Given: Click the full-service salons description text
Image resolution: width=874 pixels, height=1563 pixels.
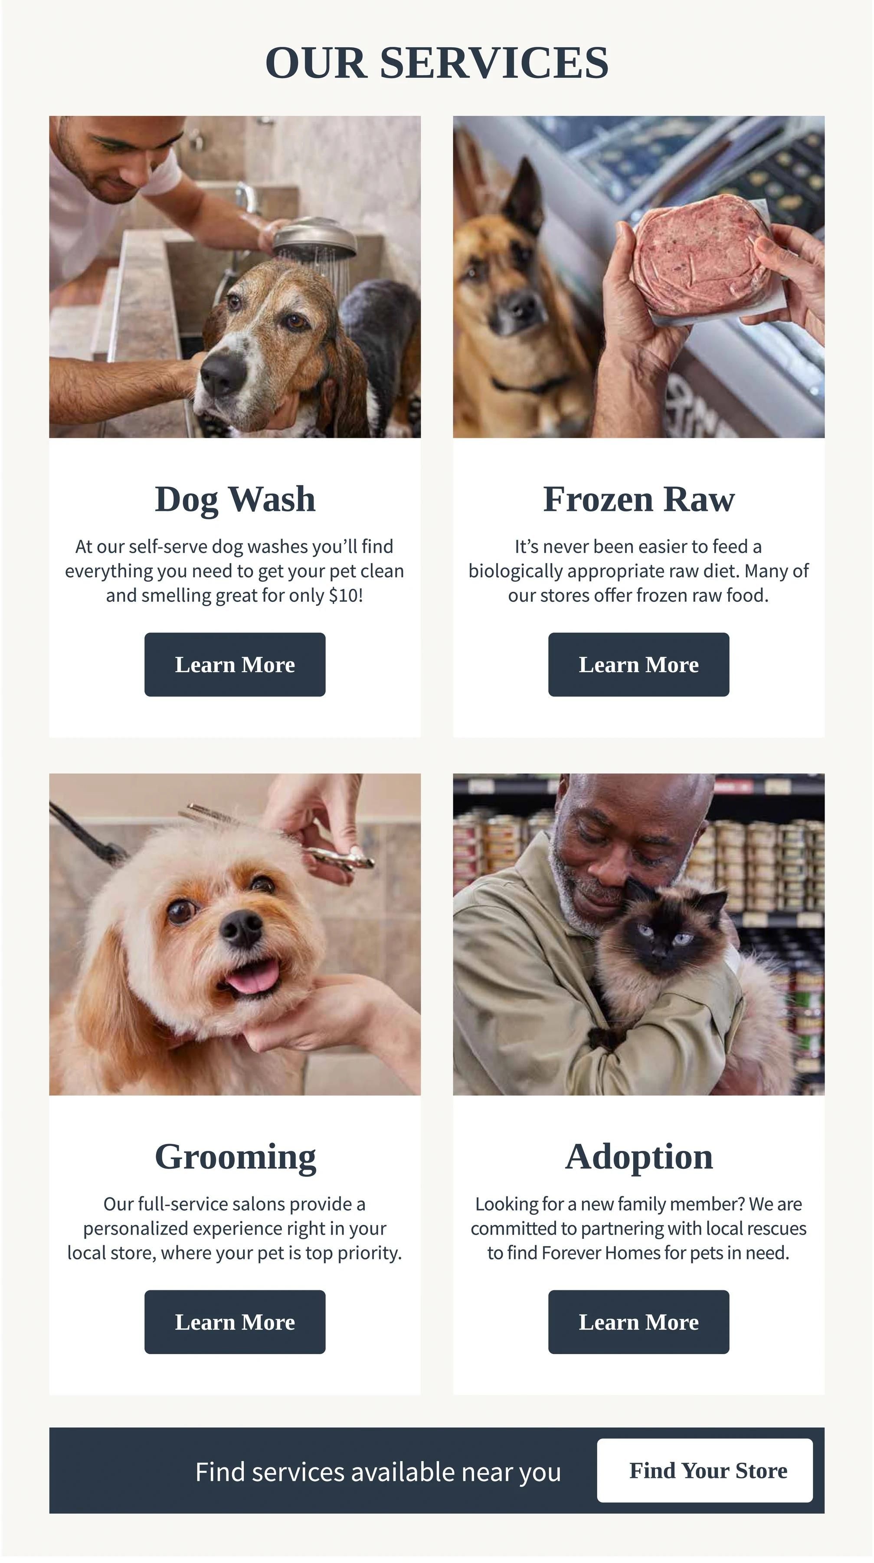Looking at the screenshot, I should point(235,1228).
